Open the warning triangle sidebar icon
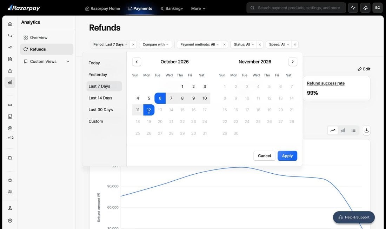The width and height of the screenshot is (386, 229). point(10,71)
